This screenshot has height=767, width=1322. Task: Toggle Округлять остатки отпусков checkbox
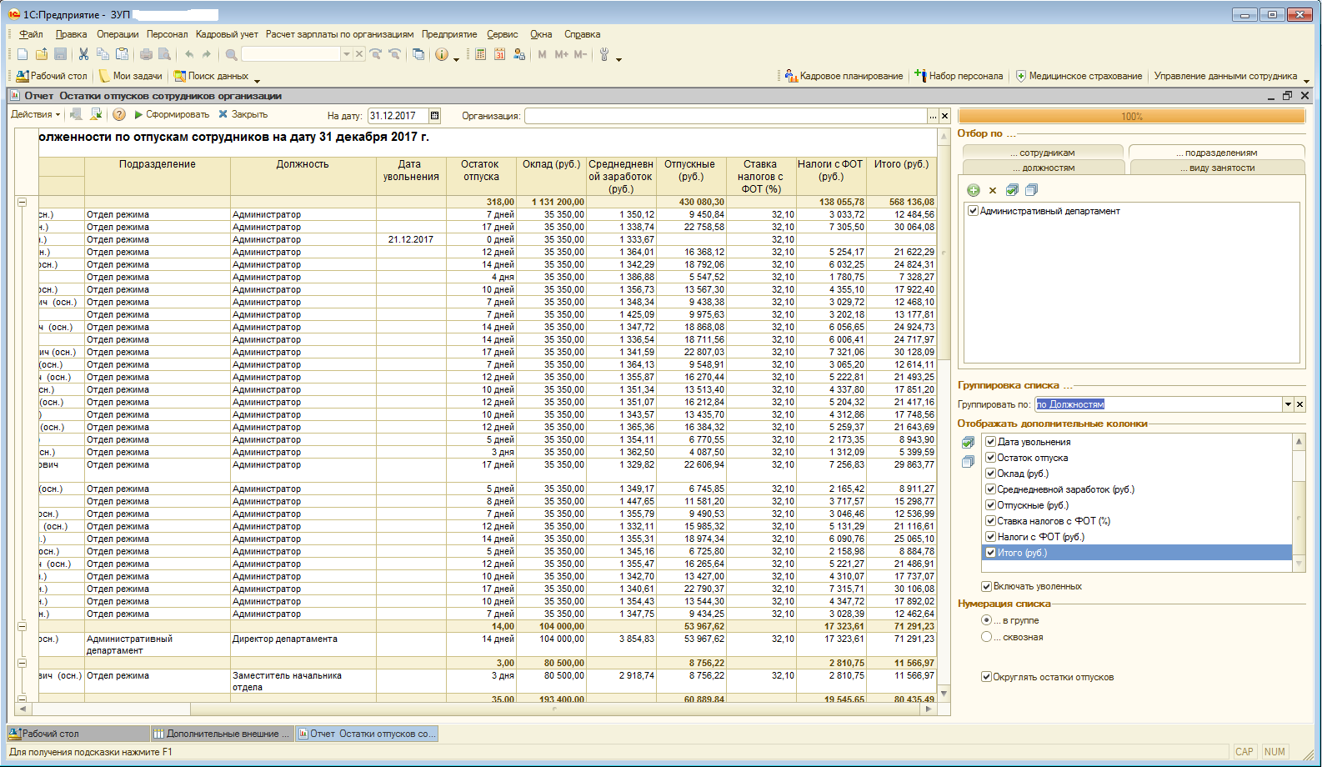(x=986, y=677)
